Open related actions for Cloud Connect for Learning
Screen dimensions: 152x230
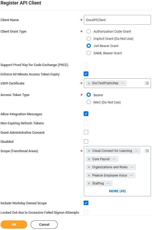coord(136,151)
